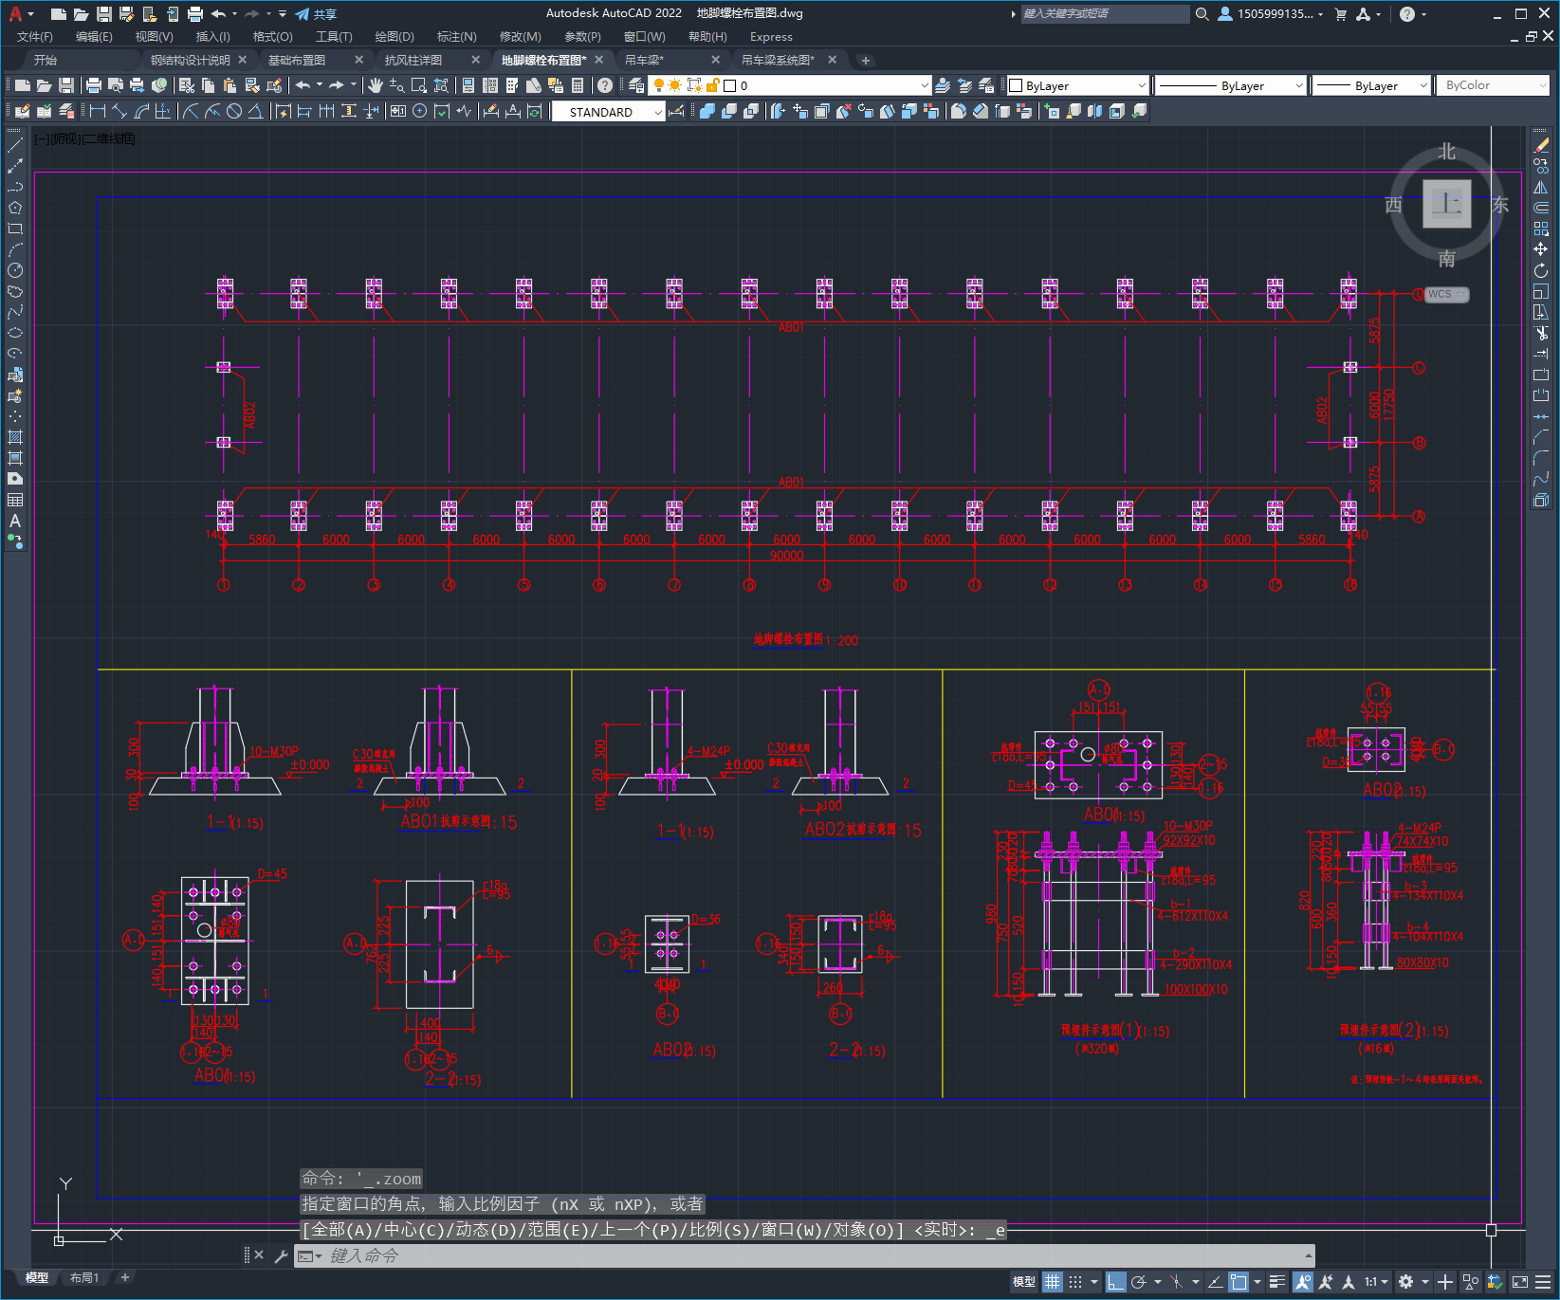Switch to the 布局1 layout tab
Image resolution: width=1560 pixels, height=1300 pixels.
(x=84, y=1277)
